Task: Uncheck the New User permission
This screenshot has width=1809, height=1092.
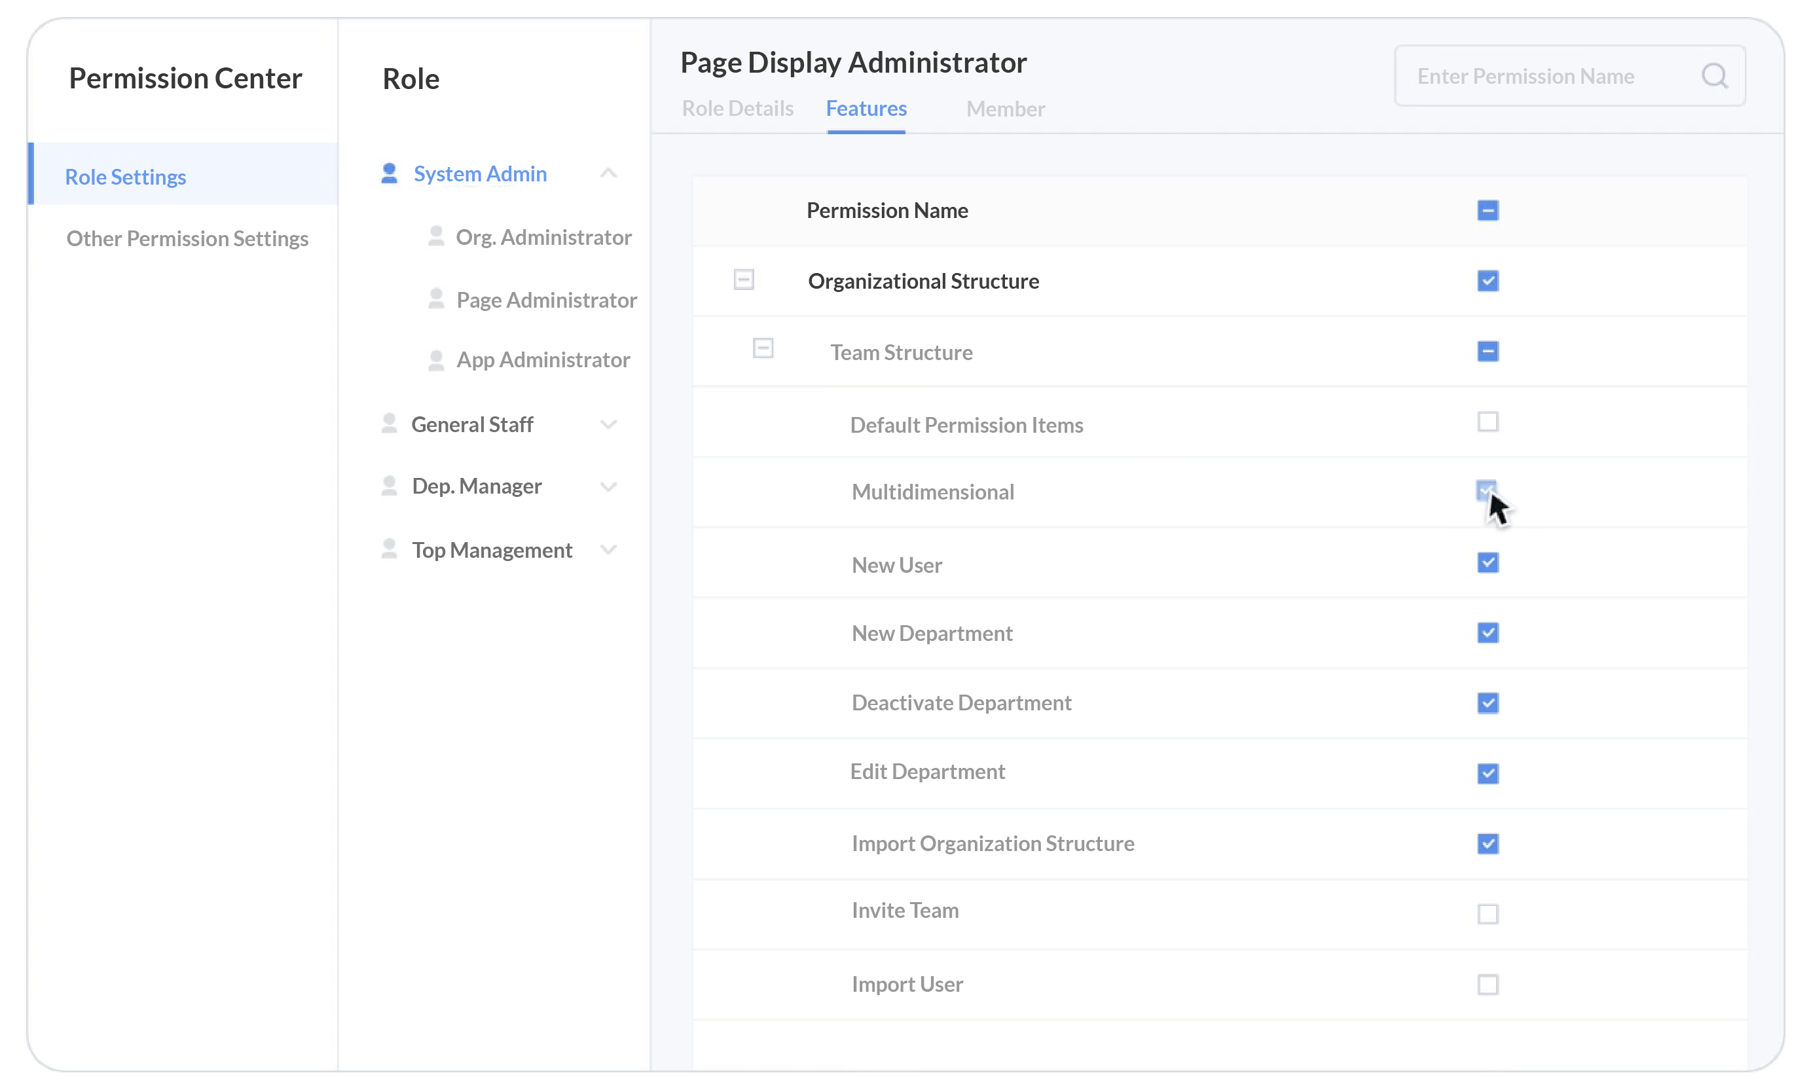Action: point(1488,562)
